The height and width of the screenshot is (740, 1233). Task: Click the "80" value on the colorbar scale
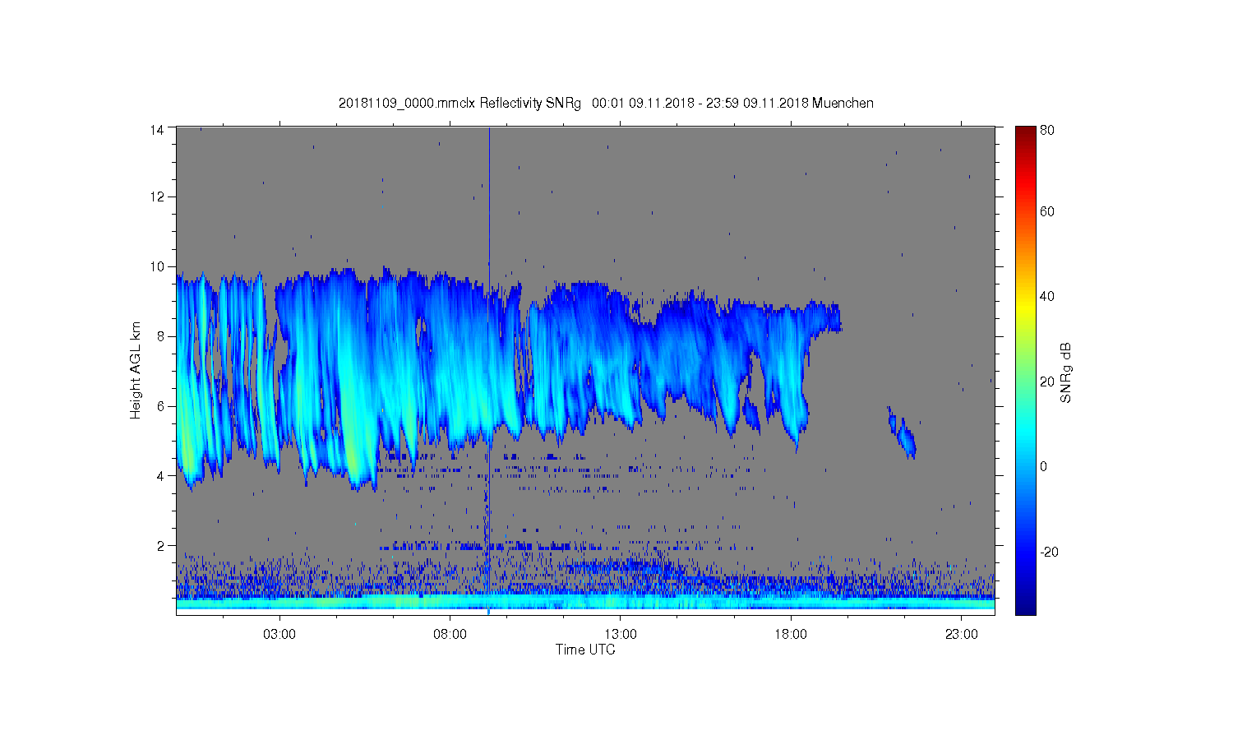coord(1047,130)
